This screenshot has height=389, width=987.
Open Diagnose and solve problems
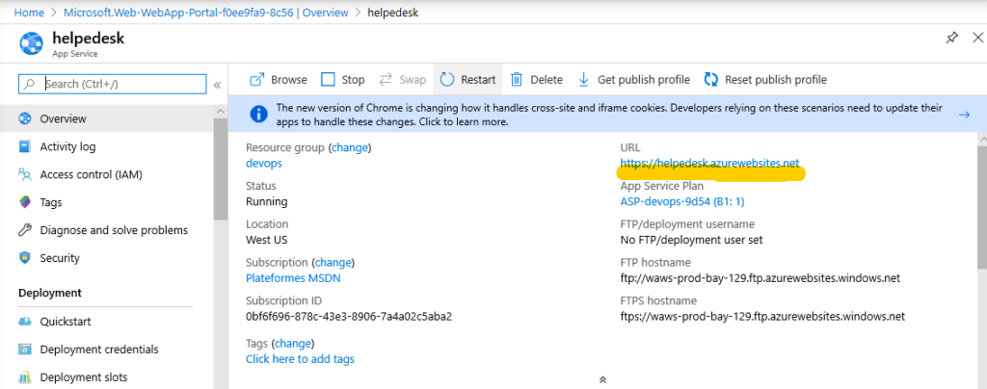click(x=107, y=230)
